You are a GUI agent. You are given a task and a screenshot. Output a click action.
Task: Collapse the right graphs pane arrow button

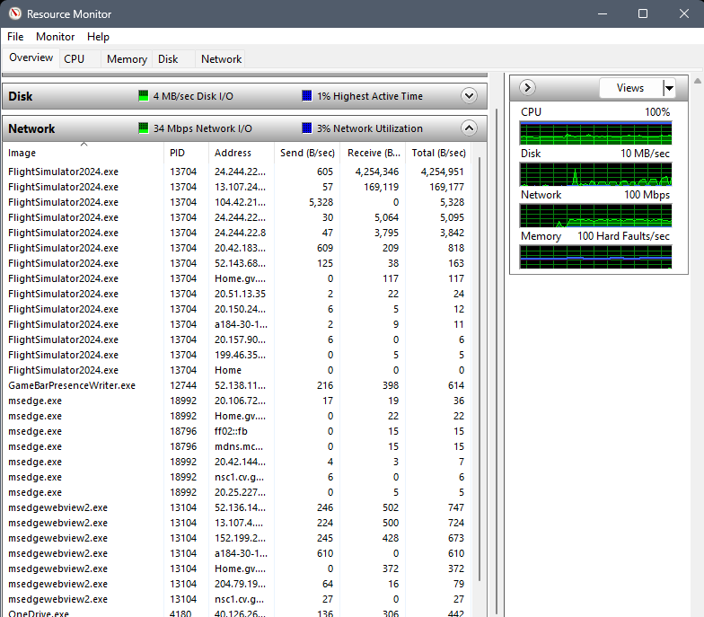point(528,88)
